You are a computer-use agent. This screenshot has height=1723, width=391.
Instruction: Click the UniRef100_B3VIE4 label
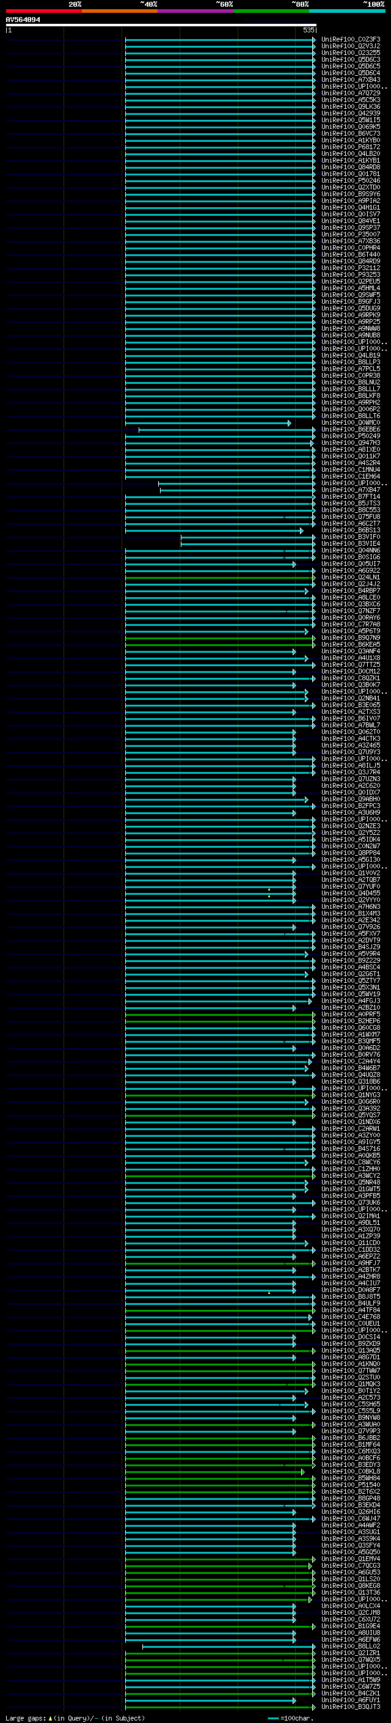[x=351, y=544]
